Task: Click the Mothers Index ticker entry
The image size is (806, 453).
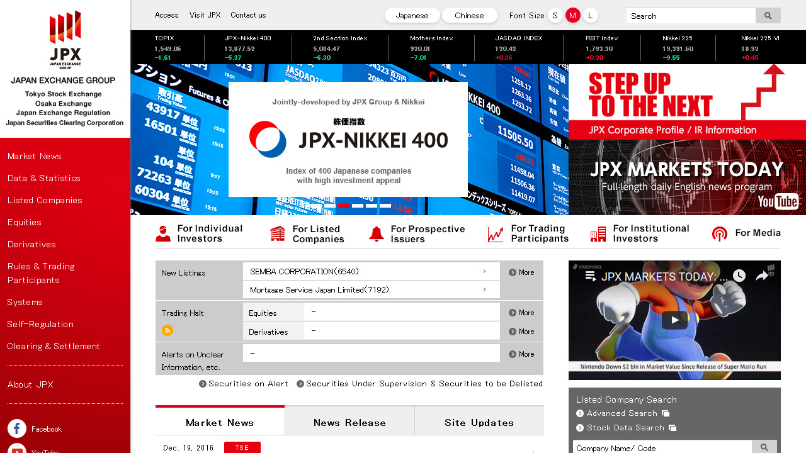Action: tap(431, 48)
